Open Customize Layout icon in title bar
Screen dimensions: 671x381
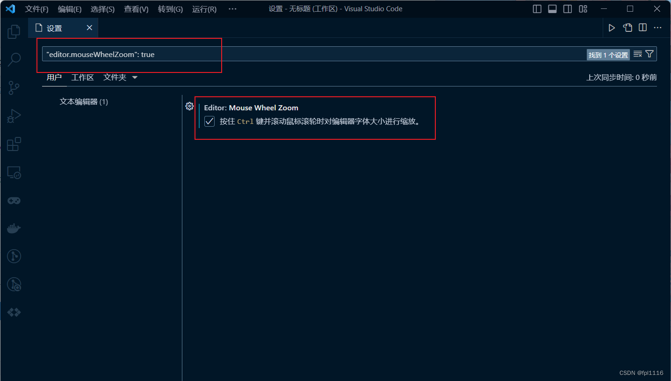[x=583, y=9]
